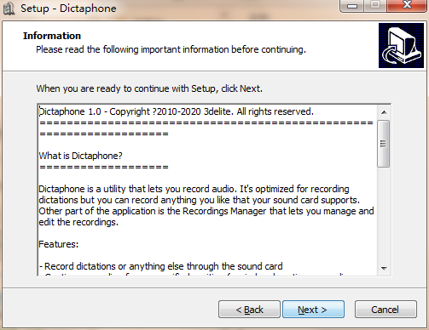Click the 'Dictaphone is a utility' paragraph
This screenshot has width=429, height=330.
(x=206, y=206)
